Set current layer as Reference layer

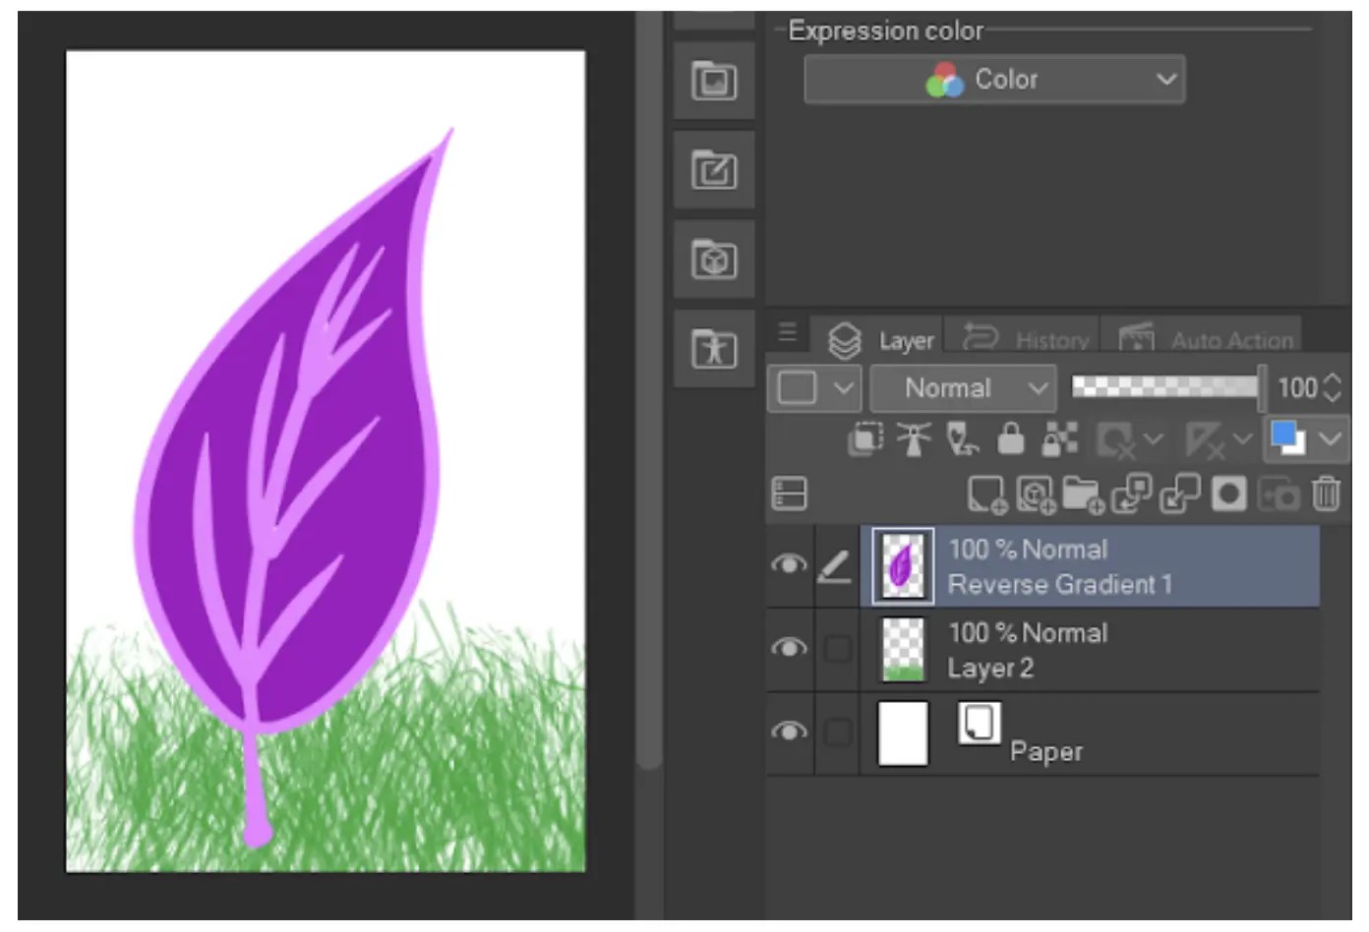click(x=915, y=439)
